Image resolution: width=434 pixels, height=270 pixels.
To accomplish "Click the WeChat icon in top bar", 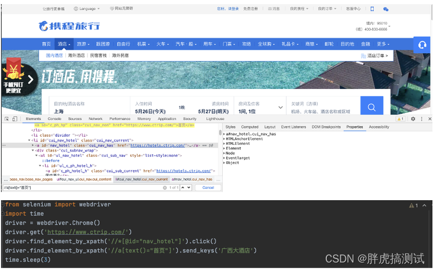I will coord(385,9).
